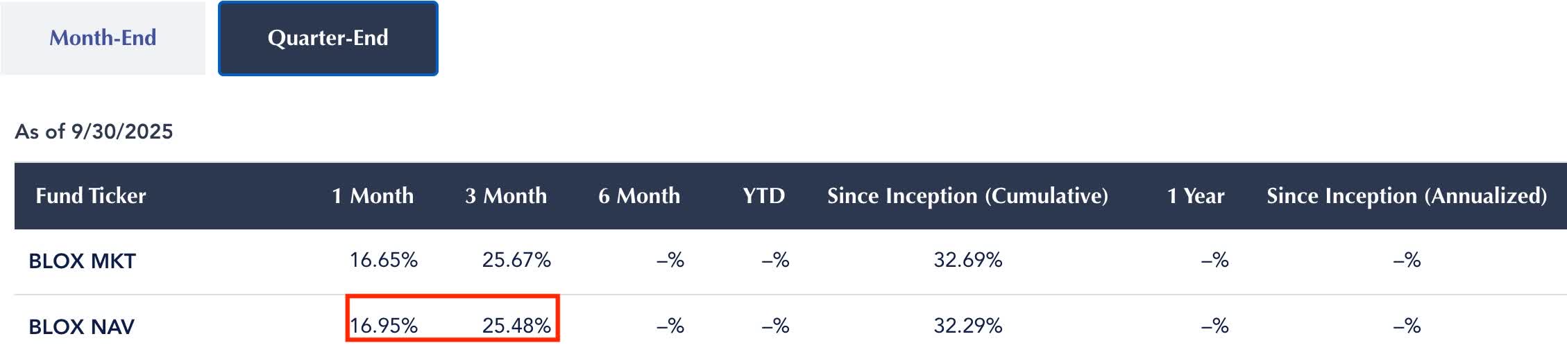
Task: Click the As of 9/30/2025 date text
Action: coord(94,132)
